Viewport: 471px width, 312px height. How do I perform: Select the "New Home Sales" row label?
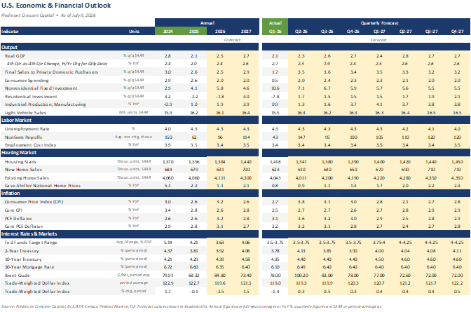pyautogui.click(x=23, y=170)
